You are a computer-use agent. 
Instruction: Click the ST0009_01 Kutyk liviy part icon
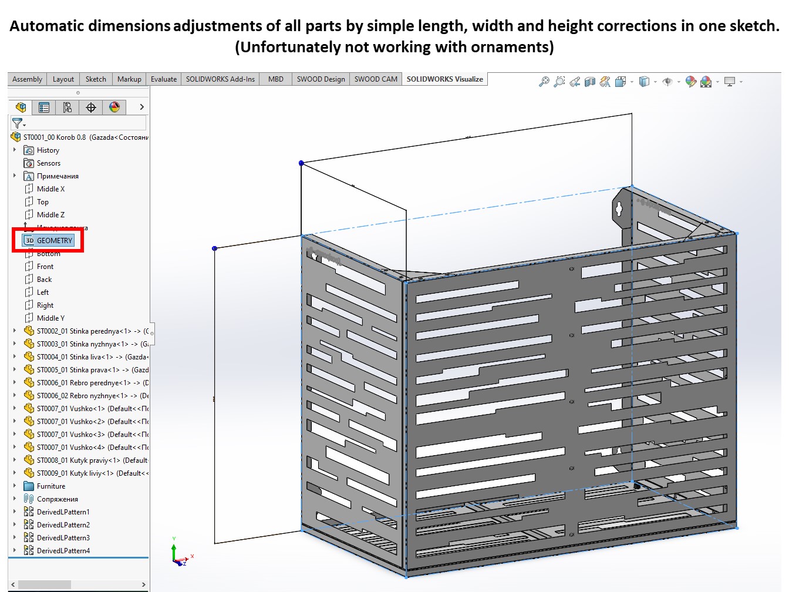point(29,473)
